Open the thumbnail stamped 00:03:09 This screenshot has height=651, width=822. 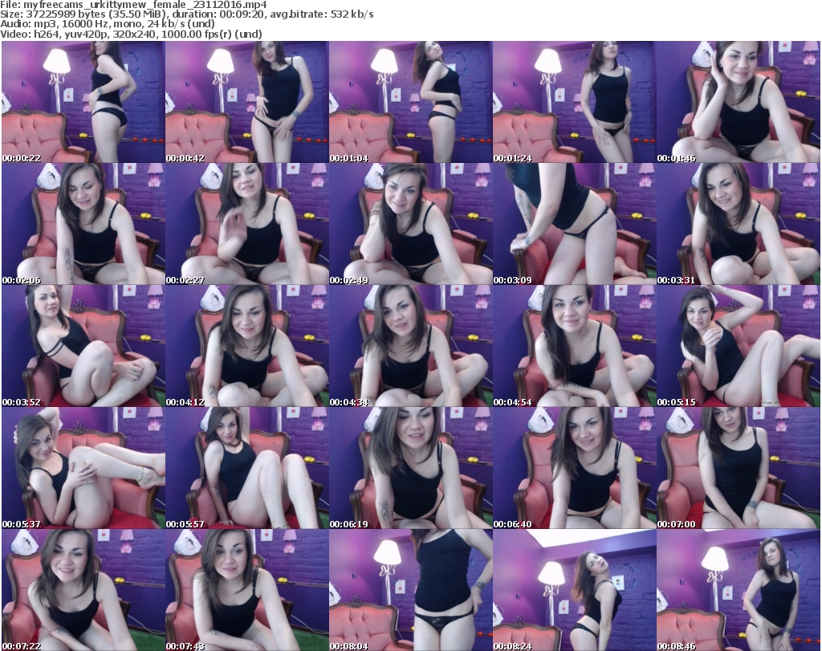tap(574, 224)
